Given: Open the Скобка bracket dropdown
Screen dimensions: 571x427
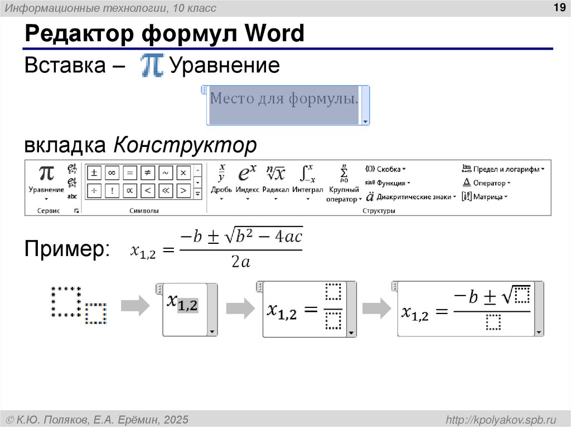Looking at the screenshot, I should pyautogui.click(x=385, y=169).
